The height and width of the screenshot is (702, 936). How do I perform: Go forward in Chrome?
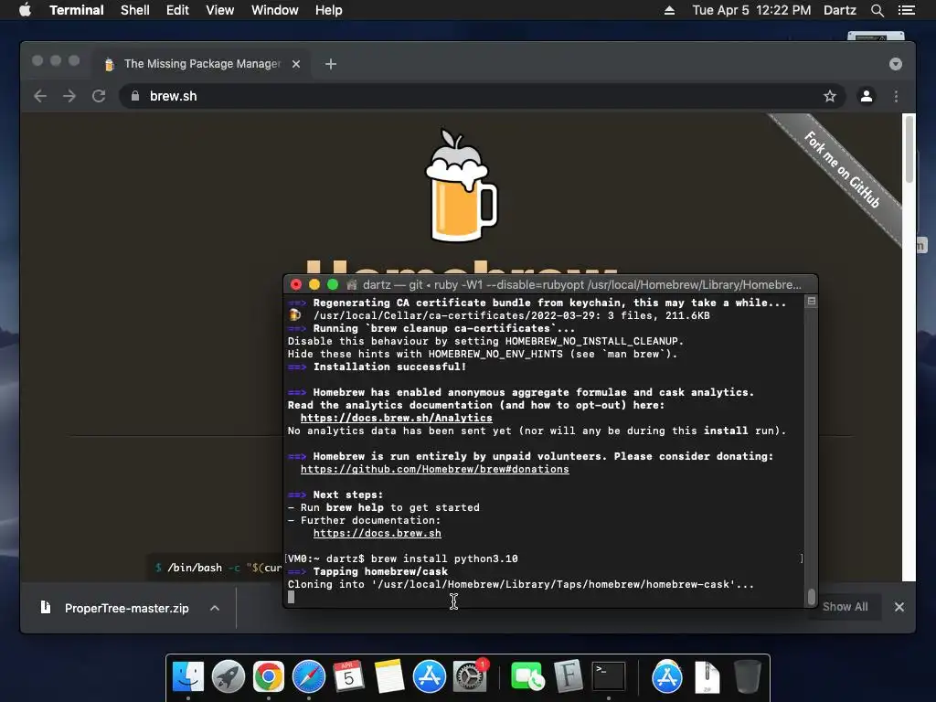69,96
